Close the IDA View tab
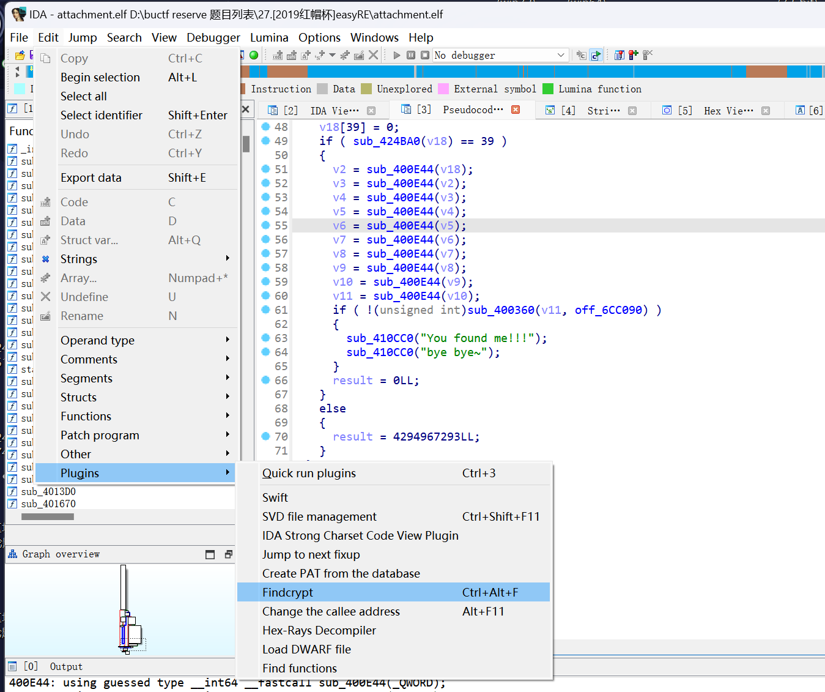Viewport: 825px width, 692px height. coord(371,111)
